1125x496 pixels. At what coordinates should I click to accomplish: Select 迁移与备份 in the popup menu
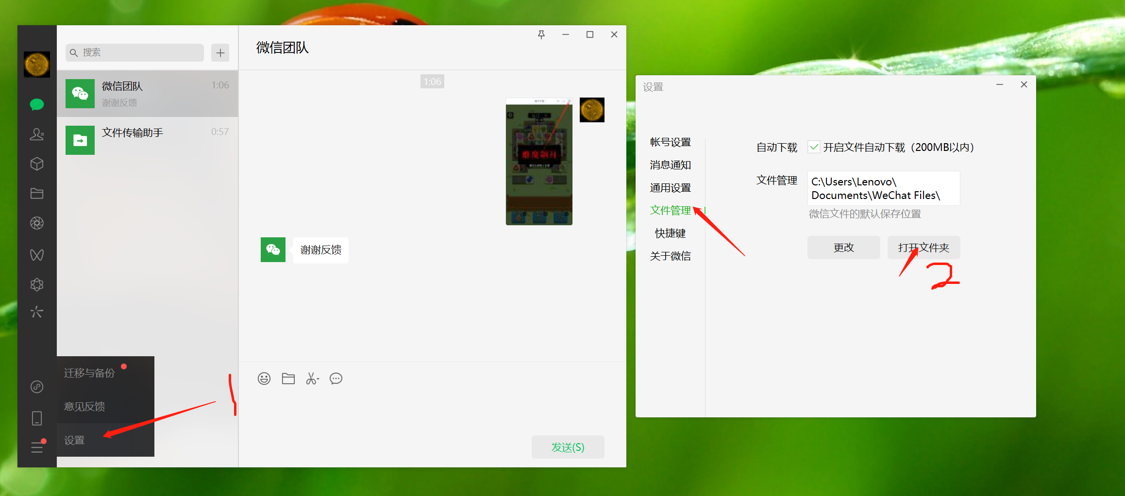click(x=89, y=373)
